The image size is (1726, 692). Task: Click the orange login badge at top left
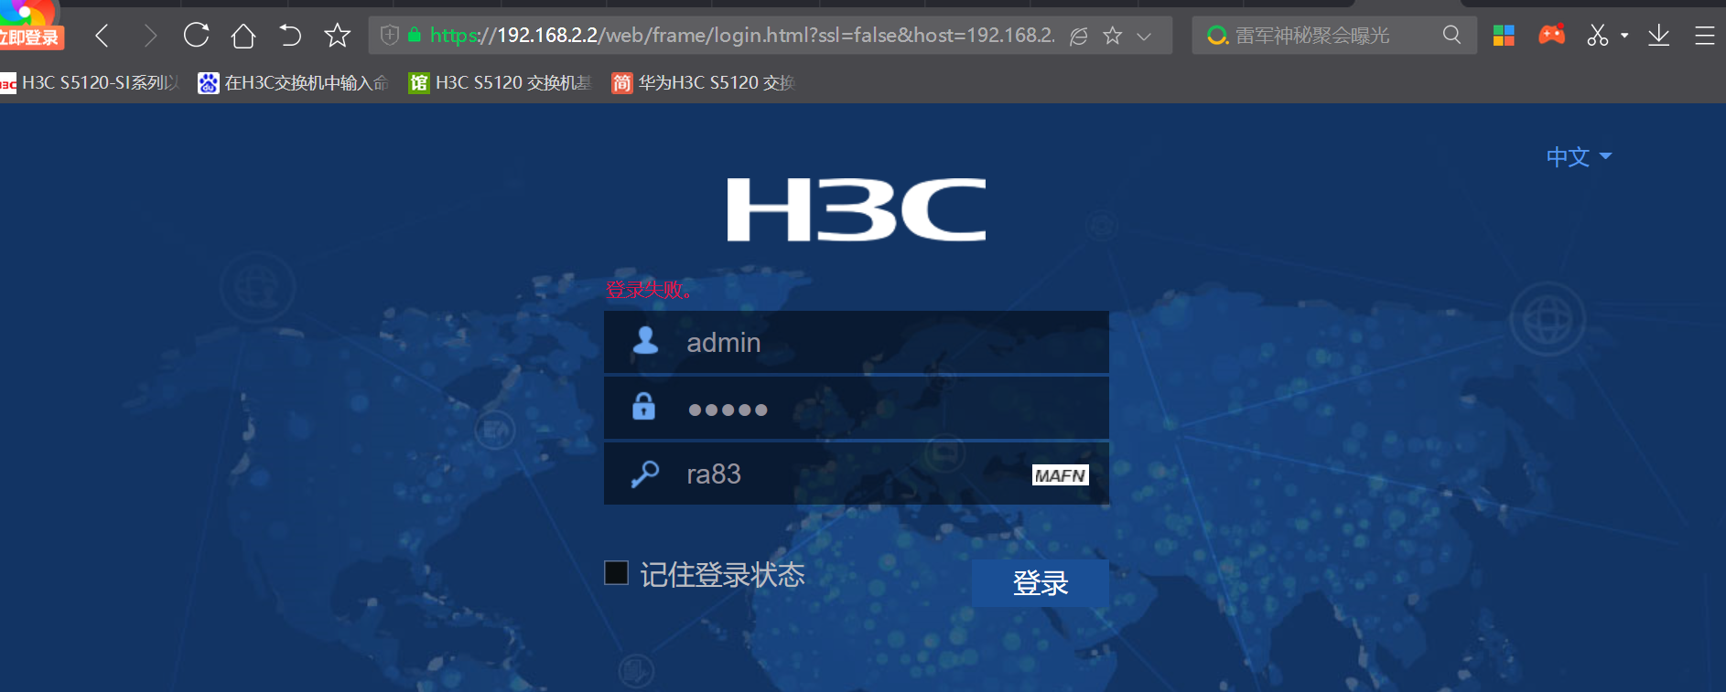tap(31, 37)
